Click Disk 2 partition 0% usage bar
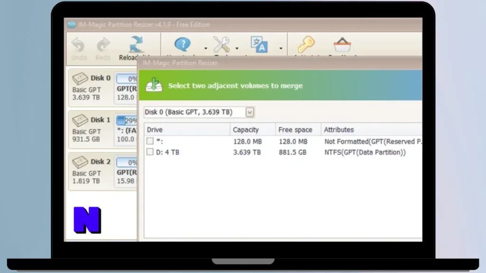This screenshot has height=273, width=486. coord(127,162)
